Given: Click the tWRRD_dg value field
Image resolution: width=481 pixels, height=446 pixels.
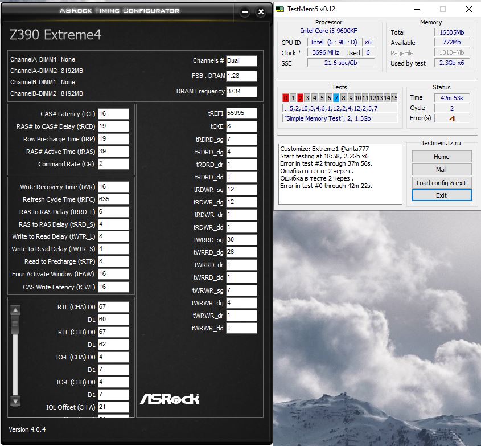Looking at the screenshot, I should tap(241, 252).
